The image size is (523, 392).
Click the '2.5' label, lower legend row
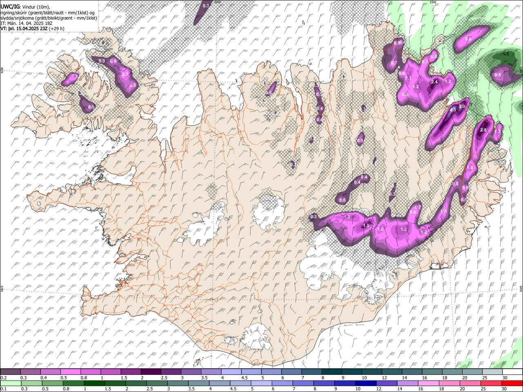pos(149,389)
